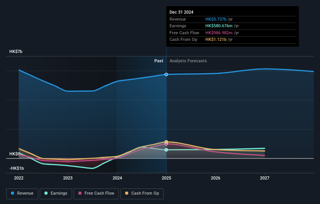Click the 2024 x-axis label
The image size is (320, 204).
coord(117,178)
